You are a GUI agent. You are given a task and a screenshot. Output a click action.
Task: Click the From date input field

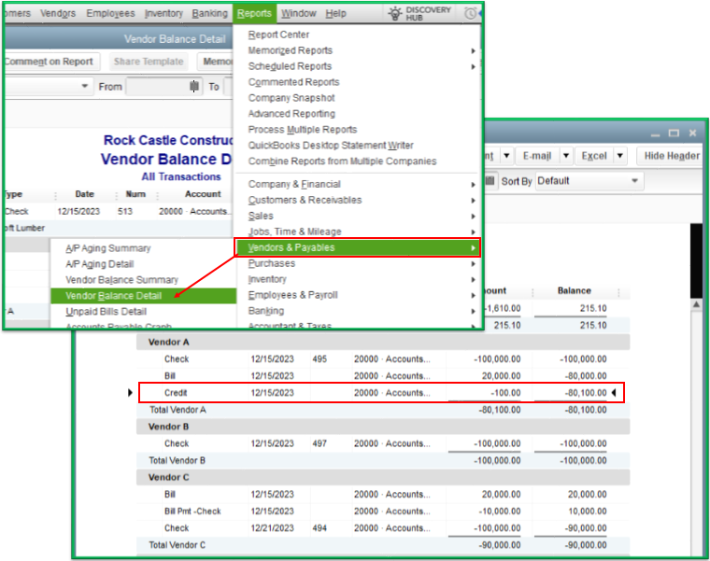(x=157, y=86)
